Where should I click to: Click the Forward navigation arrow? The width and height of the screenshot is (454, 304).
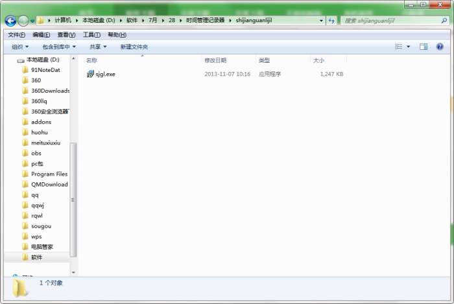point(23,21)
